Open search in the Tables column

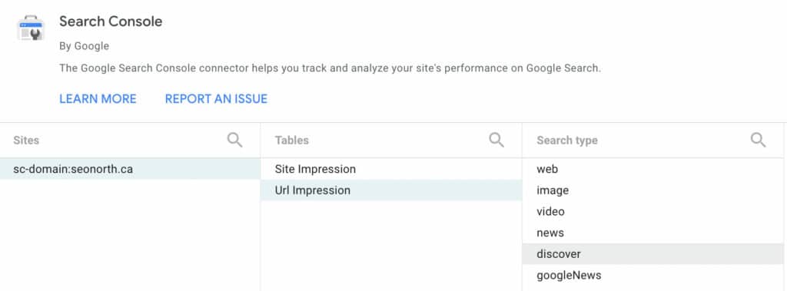pyautogui.click(x=496, y=140)
